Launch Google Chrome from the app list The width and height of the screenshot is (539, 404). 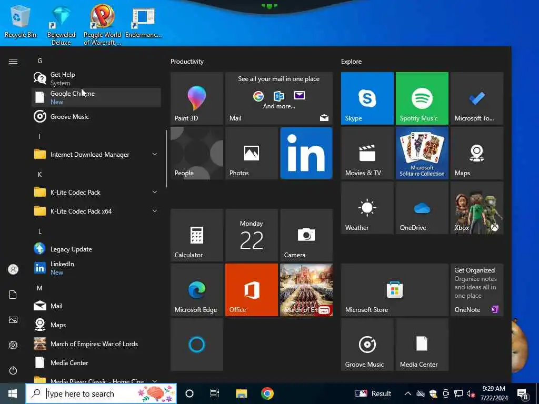(96, 97)
